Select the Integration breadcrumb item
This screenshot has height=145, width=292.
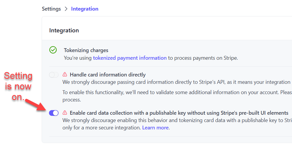[x=85, y=9]
